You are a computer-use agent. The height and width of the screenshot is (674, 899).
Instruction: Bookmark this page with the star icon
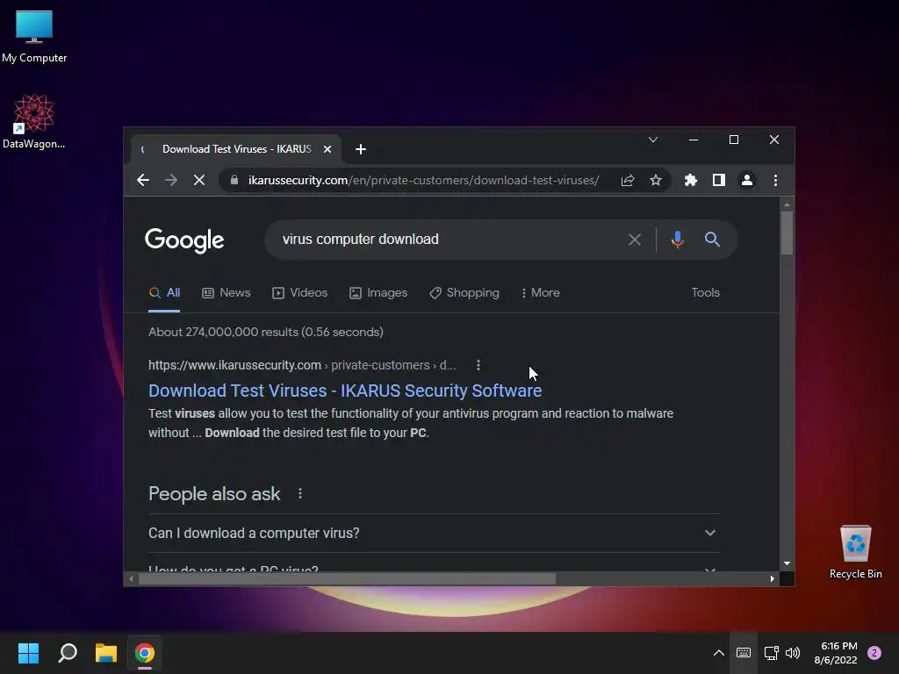point(656,180)
